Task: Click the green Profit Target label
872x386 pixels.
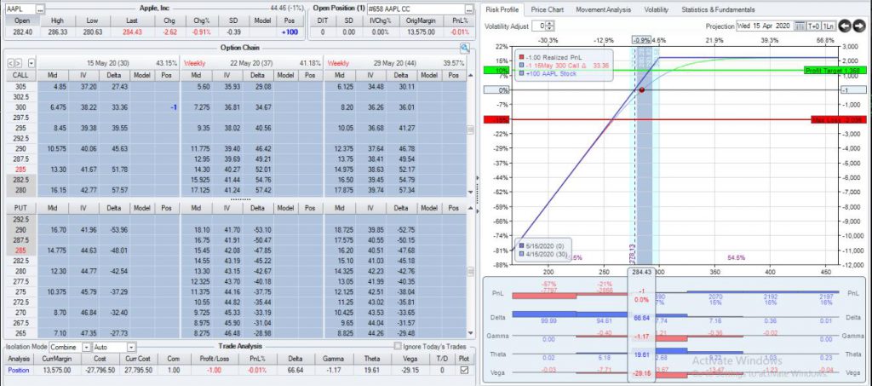Action: [x=835, y=71]
